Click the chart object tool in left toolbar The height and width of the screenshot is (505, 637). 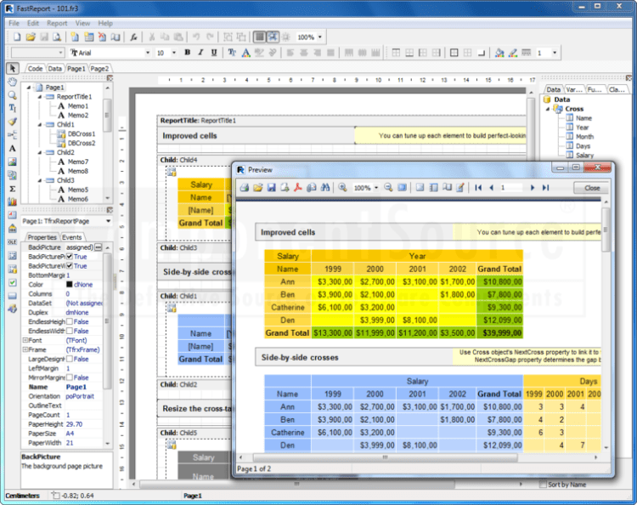coord(13,201)
